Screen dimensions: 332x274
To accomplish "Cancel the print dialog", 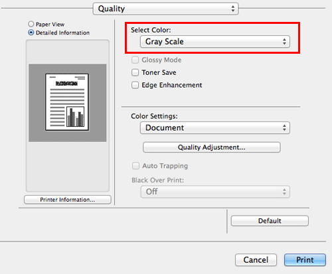I will tap(256, 260).
